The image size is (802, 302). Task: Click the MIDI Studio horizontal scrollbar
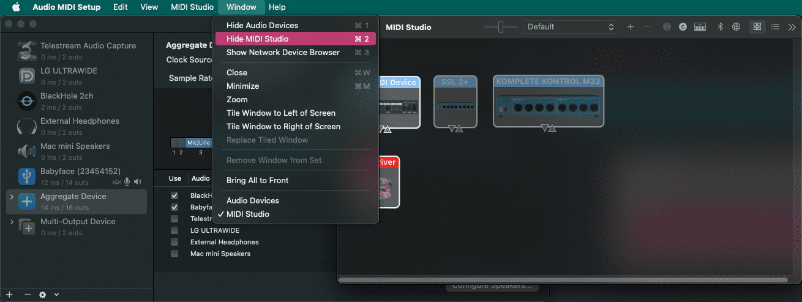[562, 281]
